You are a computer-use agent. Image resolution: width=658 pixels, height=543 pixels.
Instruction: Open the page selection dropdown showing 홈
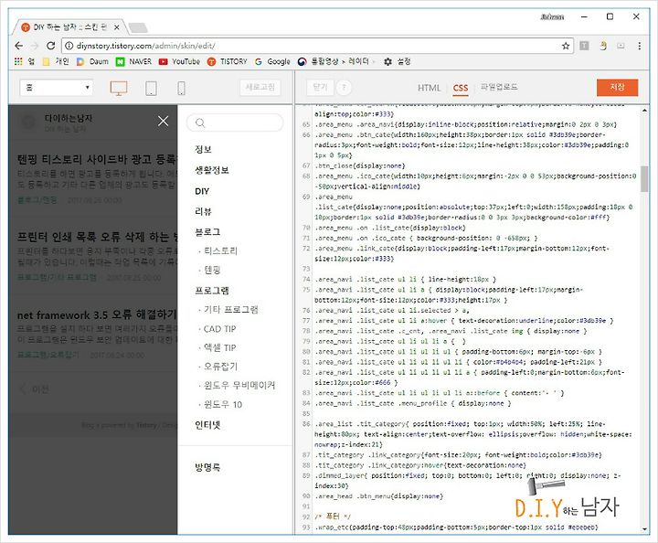pos(57,88)
